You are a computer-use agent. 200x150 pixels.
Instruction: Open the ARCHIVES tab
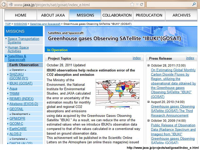click(x=181, y=15)
